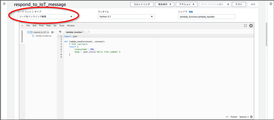Close the lambda_function editor tab
The height and width of the screenshot is (120, 274).
point(83,32)
